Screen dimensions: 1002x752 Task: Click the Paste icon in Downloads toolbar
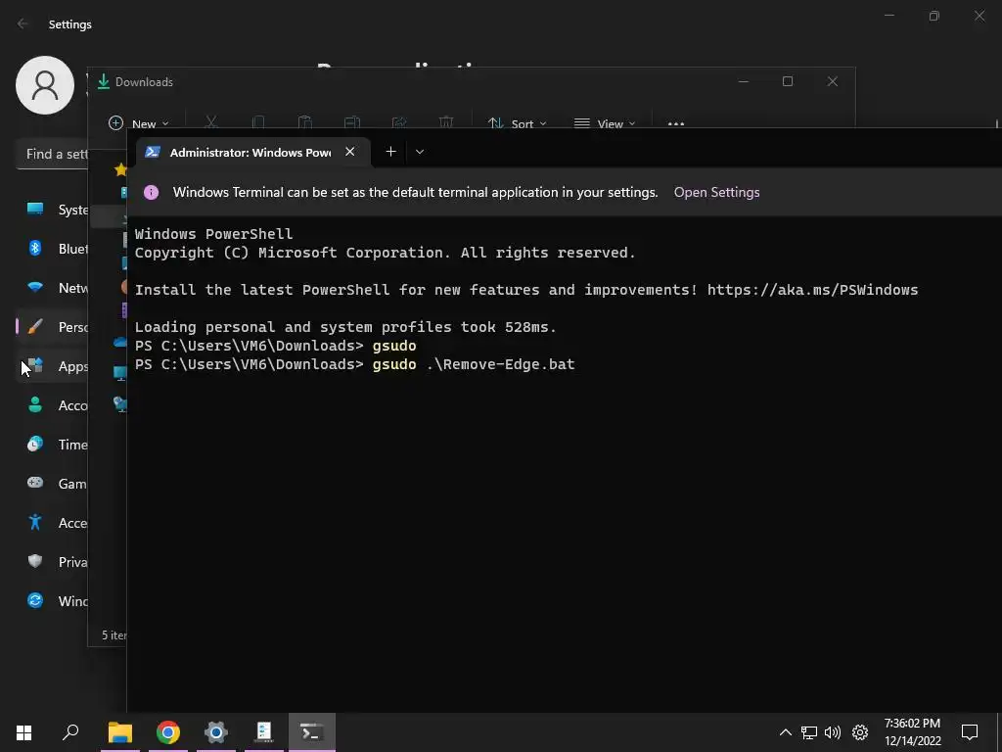click(x=305, y=122)
